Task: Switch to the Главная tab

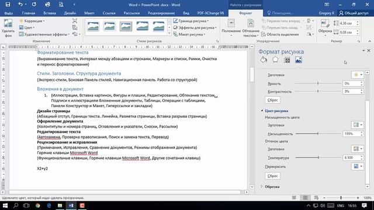Action: pos(29,13)
